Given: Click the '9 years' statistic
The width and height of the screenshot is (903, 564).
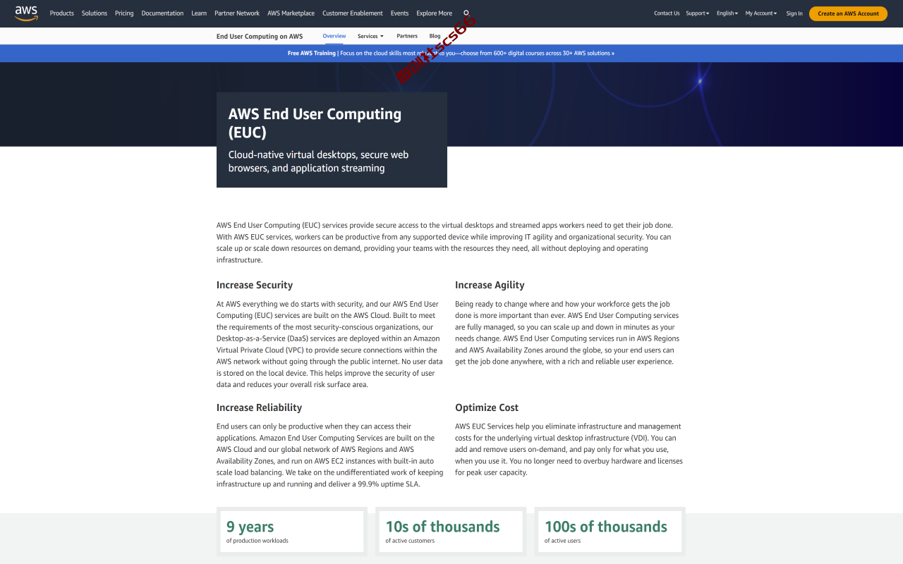Looking at the screenshot, I should 250,527.
